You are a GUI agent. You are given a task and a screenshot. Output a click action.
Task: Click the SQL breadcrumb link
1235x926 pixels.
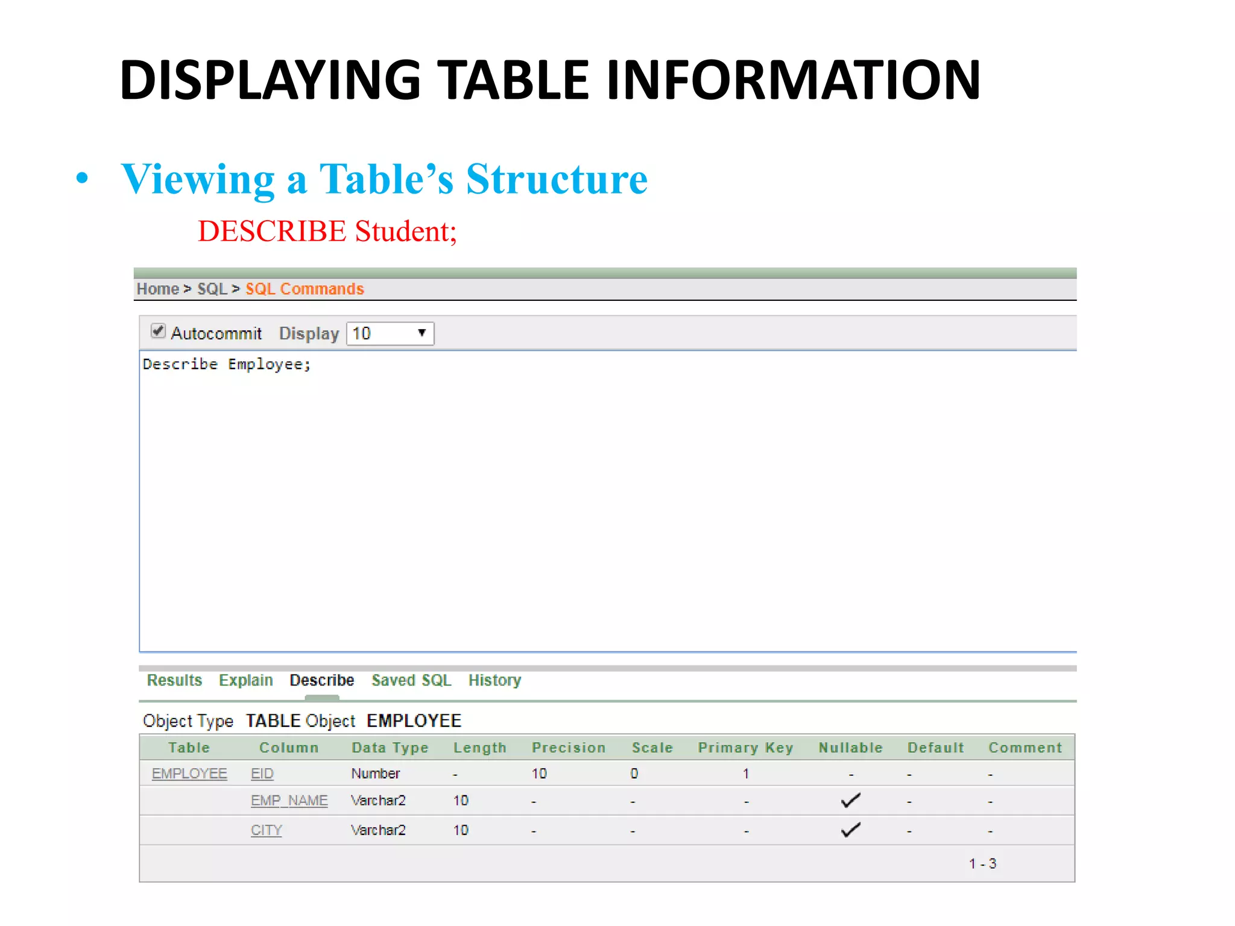(x=212, y=289)
